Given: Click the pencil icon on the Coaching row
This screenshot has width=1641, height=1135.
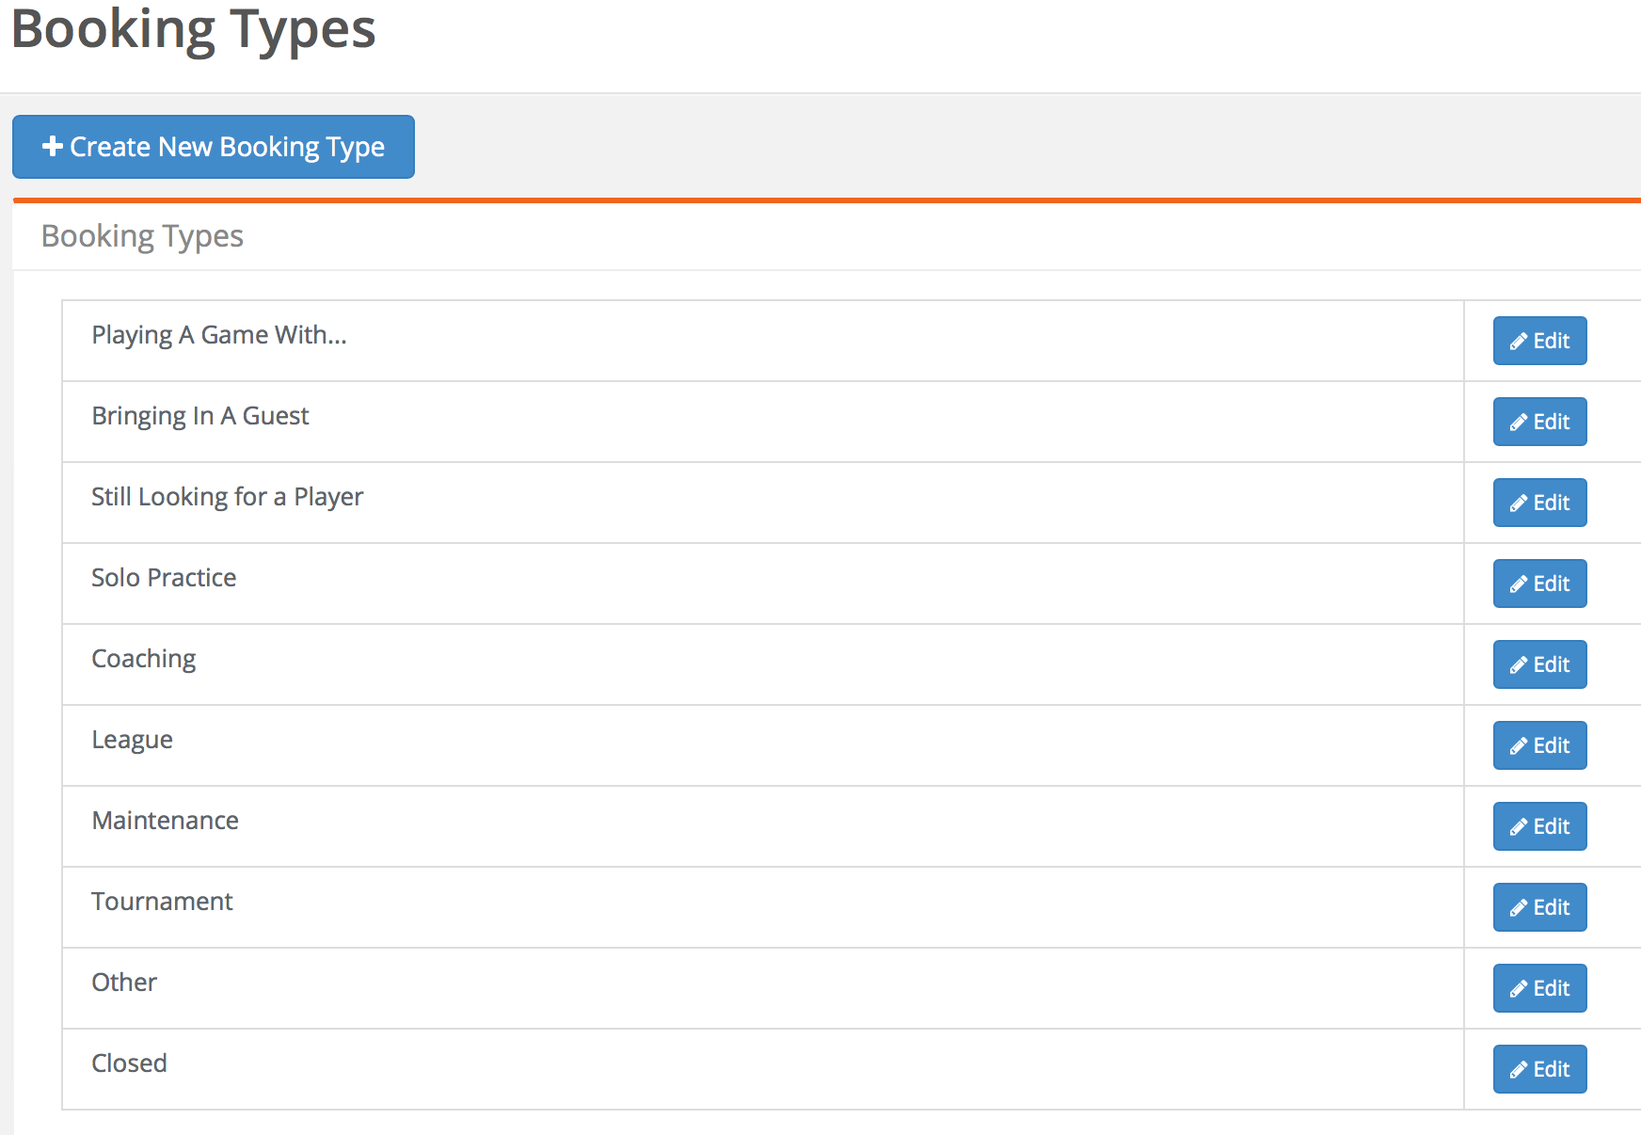Looking at the screenshot, I should coord(1518,664).
